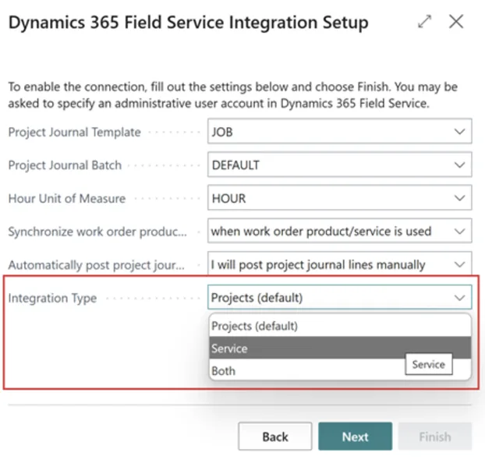
Task: Click the instruction paragraph about enabling connection
Action: [233, 95]
